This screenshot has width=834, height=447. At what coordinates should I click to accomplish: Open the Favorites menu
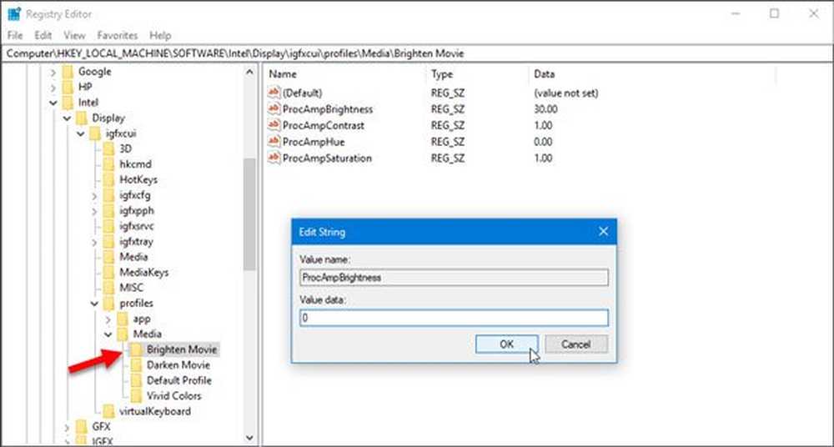pyautogui.click(x=118, y=36)
